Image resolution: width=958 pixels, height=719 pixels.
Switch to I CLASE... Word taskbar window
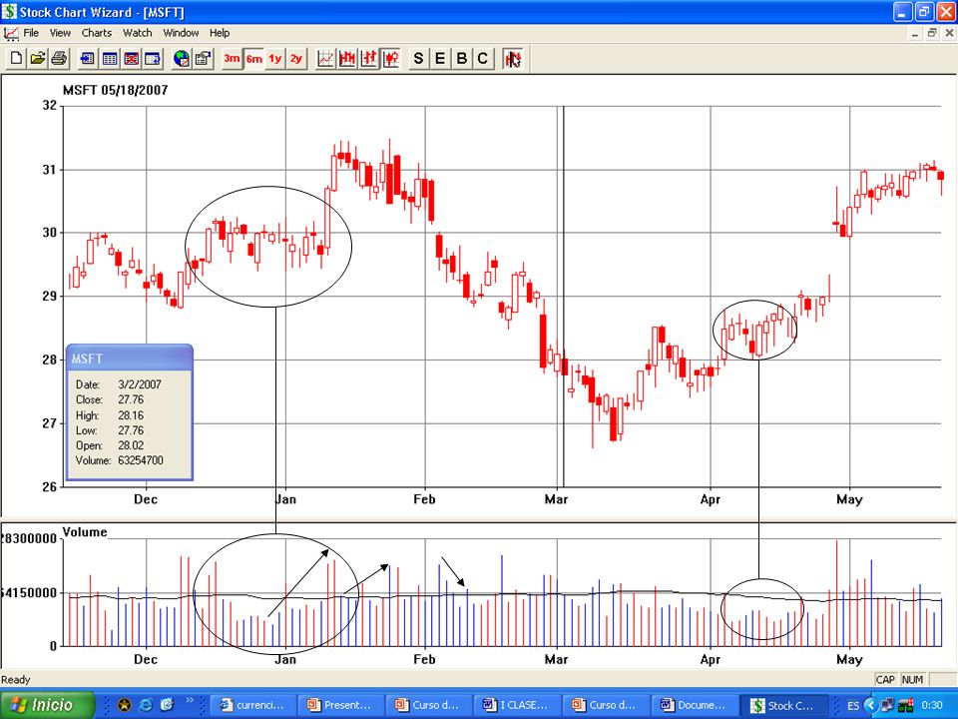pos(517,705)
